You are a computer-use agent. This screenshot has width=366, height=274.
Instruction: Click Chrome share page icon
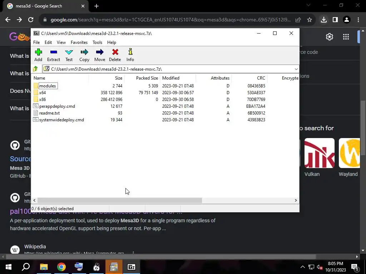(x=298, y=20)
